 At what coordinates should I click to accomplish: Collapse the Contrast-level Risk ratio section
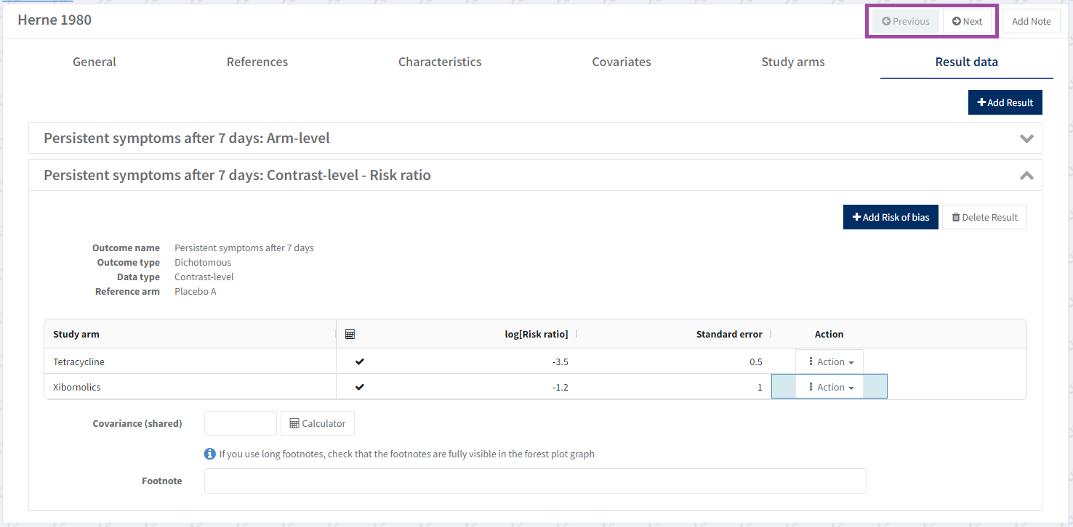[x=1026, y=175]
